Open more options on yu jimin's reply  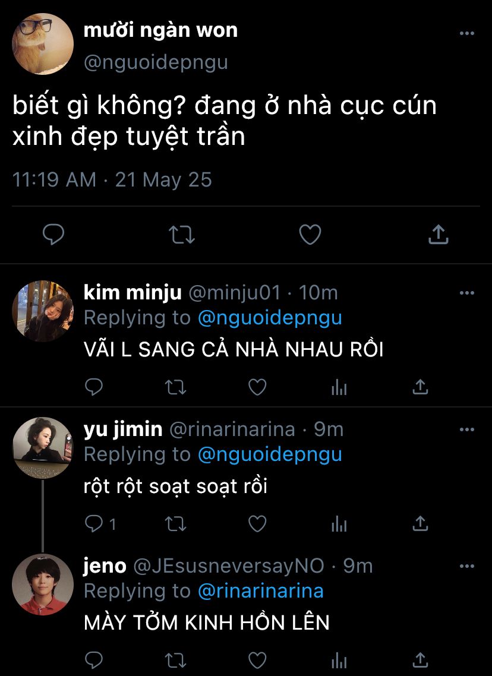point(467,429)
